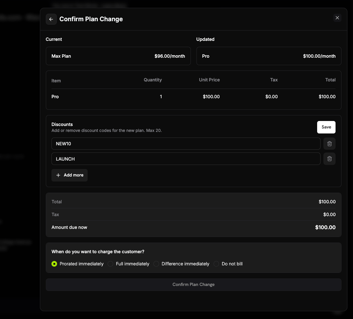Choose Full immediately billing option
353x319 pixels.
pyautogui.click(x=110, y=263)
